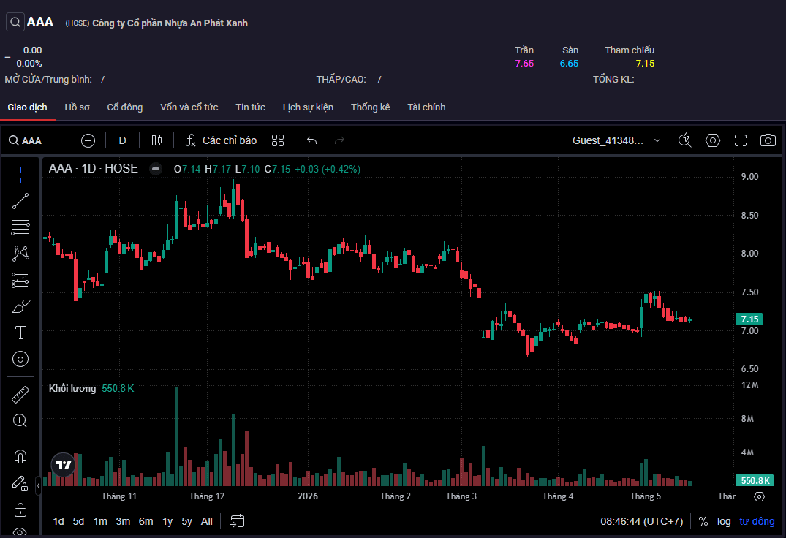Screen dimensions: 786x538
Task: Set chart range to 6m
Action: 146,521
